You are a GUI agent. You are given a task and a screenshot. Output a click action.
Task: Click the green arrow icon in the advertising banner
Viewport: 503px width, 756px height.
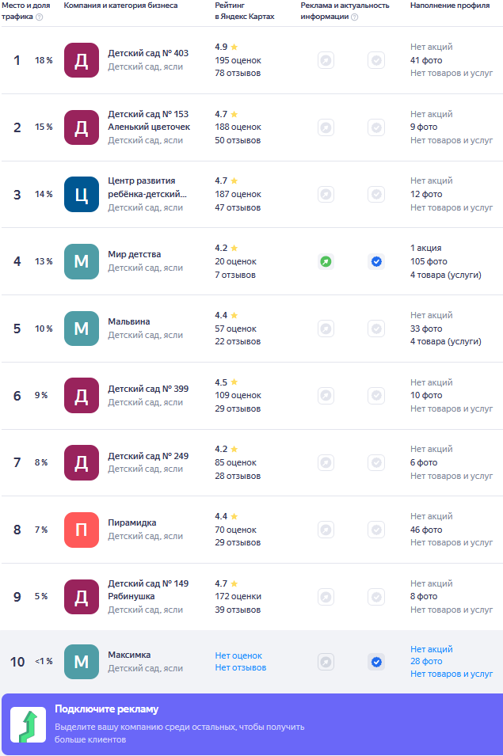coord(28,725)
